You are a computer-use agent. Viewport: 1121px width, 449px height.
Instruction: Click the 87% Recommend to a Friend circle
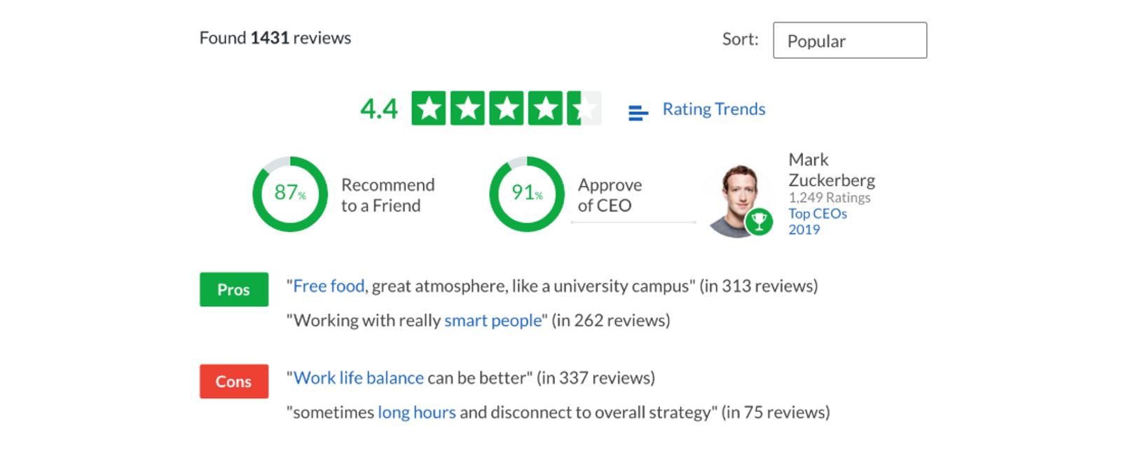pos(290,194)
